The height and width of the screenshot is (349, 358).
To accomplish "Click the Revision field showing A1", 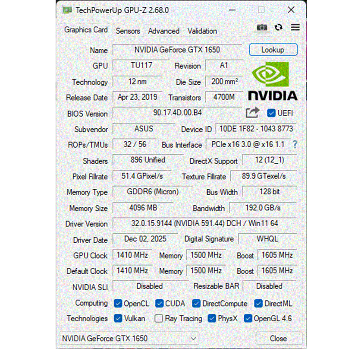I will 224,65.
